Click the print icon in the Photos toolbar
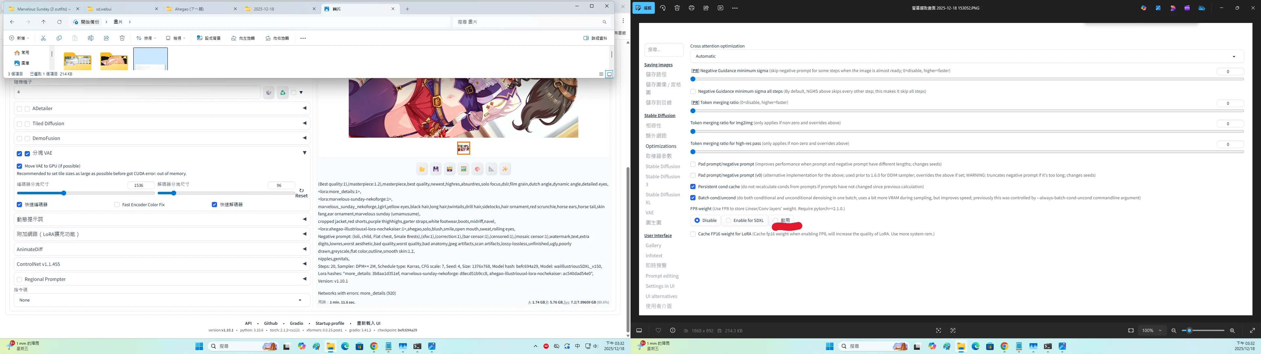The height and width of the screenshot is (354, 1261). tap(691, 8)
